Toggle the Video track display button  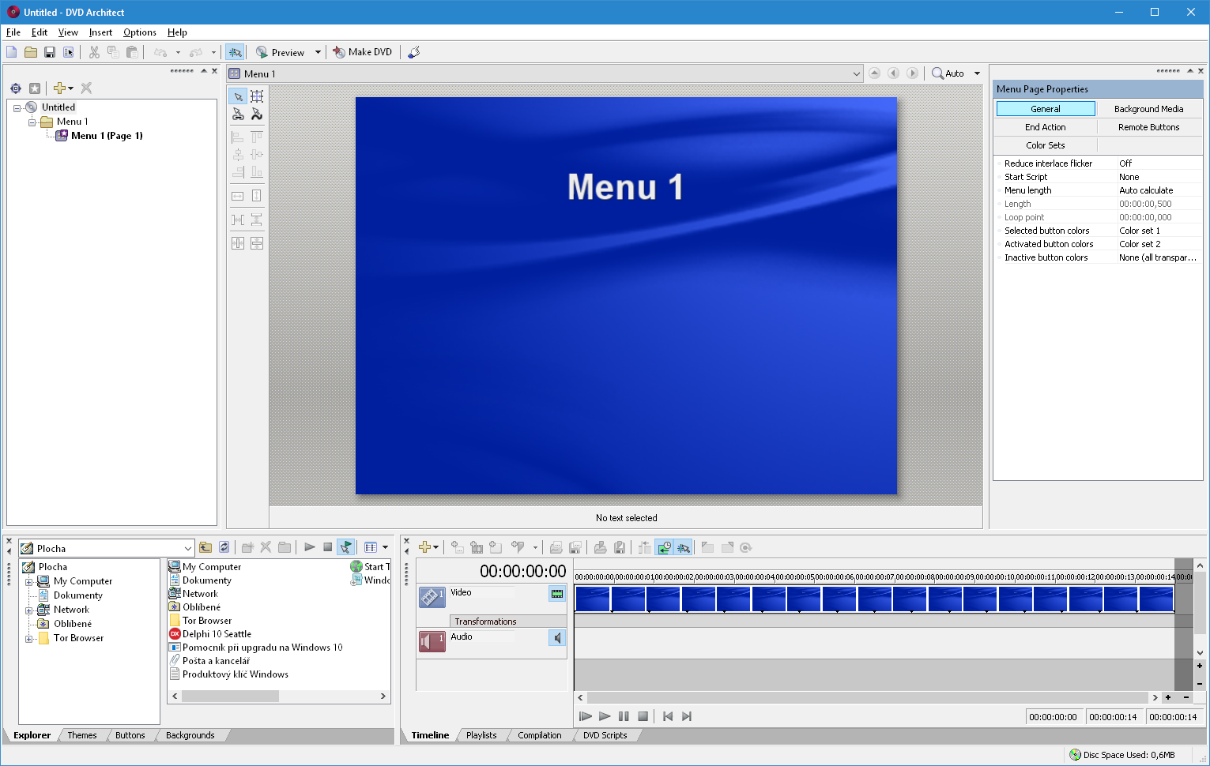click(557, 594)
